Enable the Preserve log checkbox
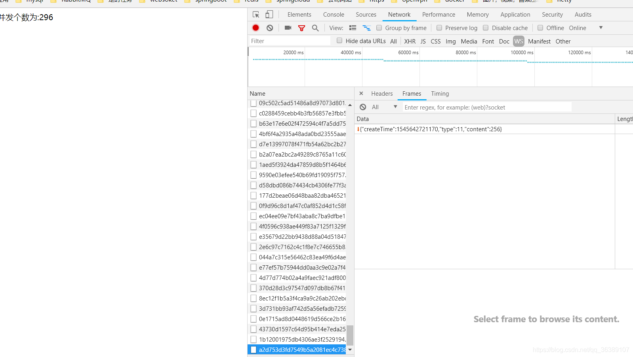 (439, 28)
